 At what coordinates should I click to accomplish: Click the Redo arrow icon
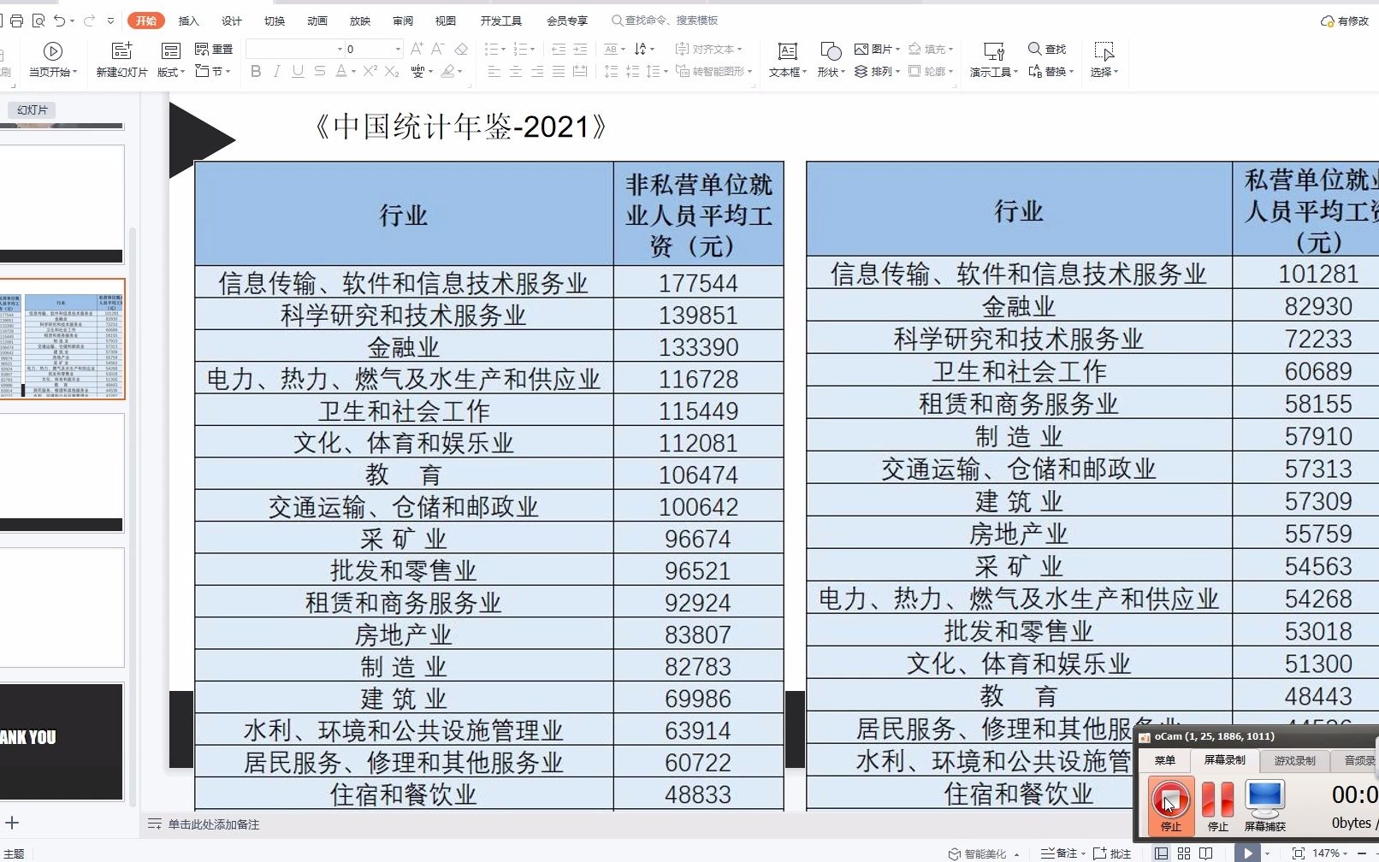coord(89,21)
